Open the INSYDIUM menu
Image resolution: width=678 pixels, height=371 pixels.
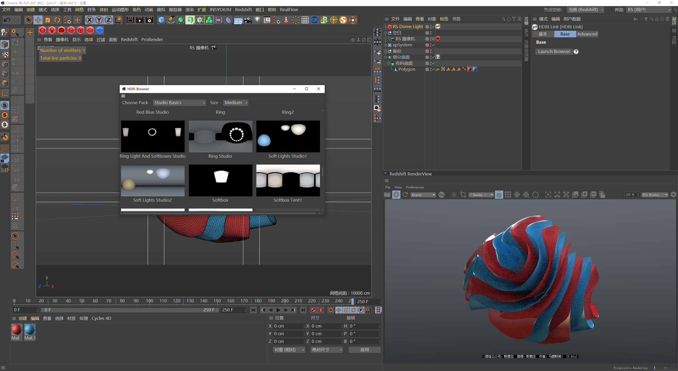point(220,10)
